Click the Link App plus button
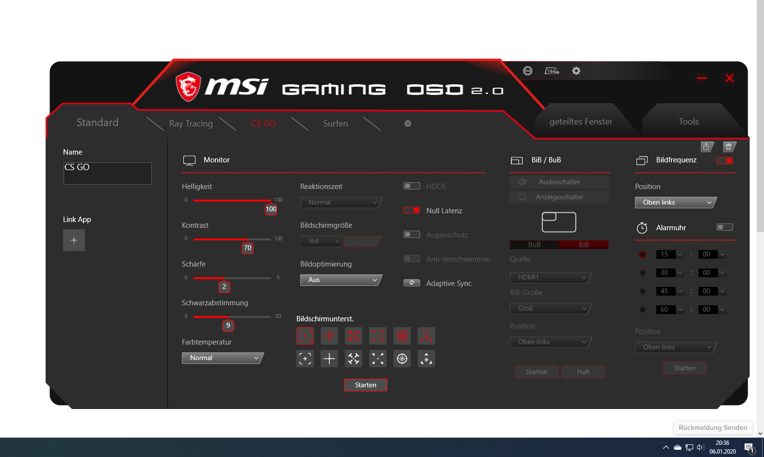Image resolution: width=764 pixels, height=457 pixels. pyautogui.click(x=74, y=240)
